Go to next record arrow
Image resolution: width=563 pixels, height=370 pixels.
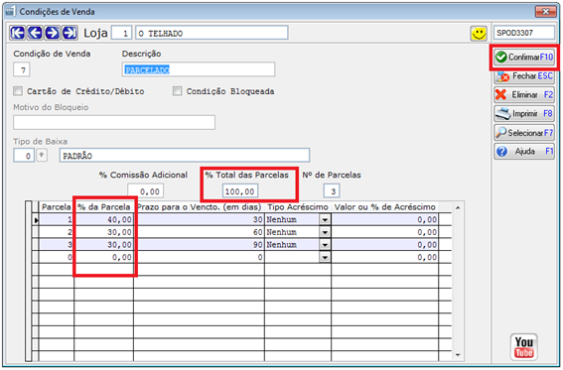(53, 33)
